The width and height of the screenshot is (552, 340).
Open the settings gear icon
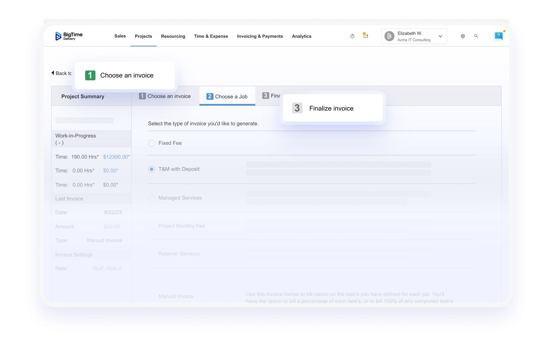463,36
